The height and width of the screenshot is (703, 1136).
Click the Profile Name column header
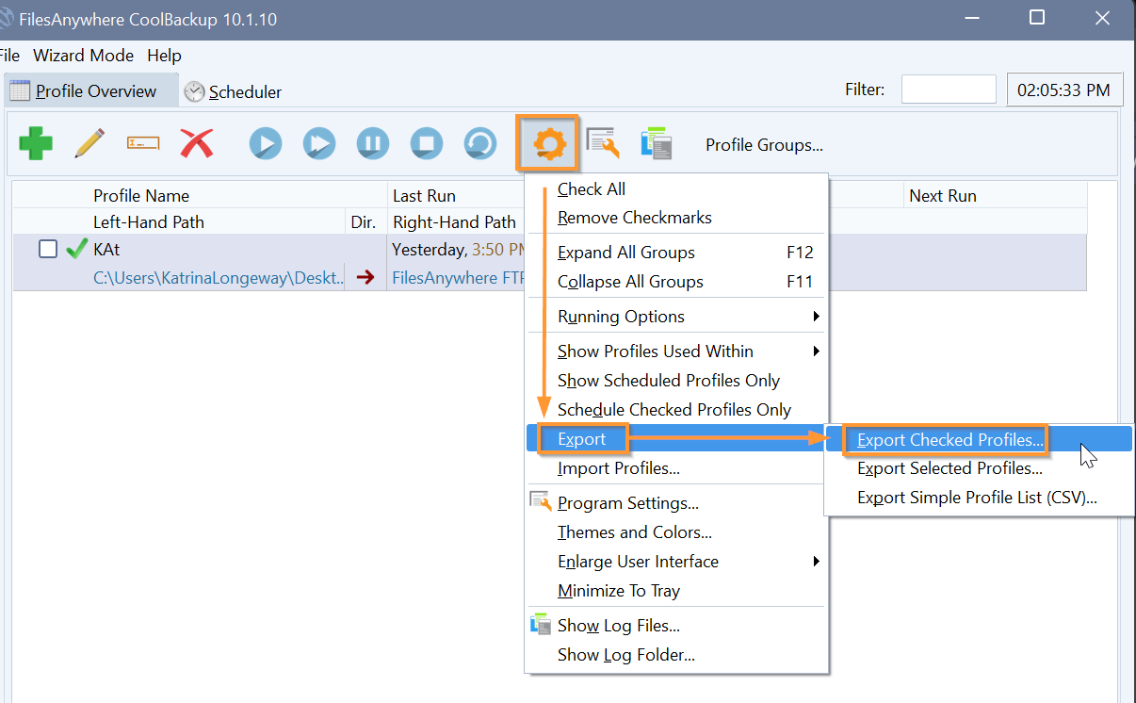141,196
